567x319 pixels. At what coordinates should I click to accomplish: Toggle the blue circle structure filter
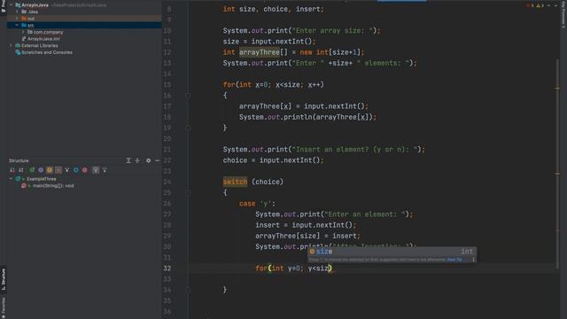(x=76, y=170)
